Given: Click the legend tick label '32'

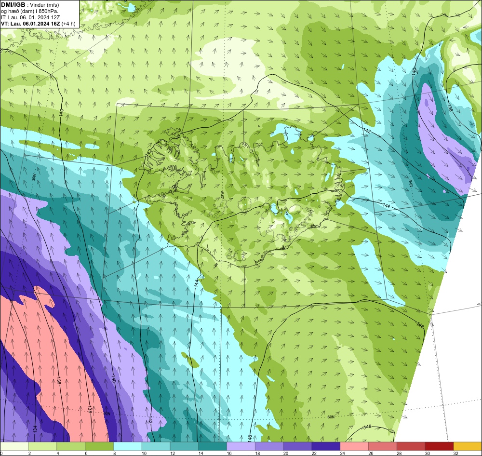Looking at the screenshot, I should pos(456,453).
